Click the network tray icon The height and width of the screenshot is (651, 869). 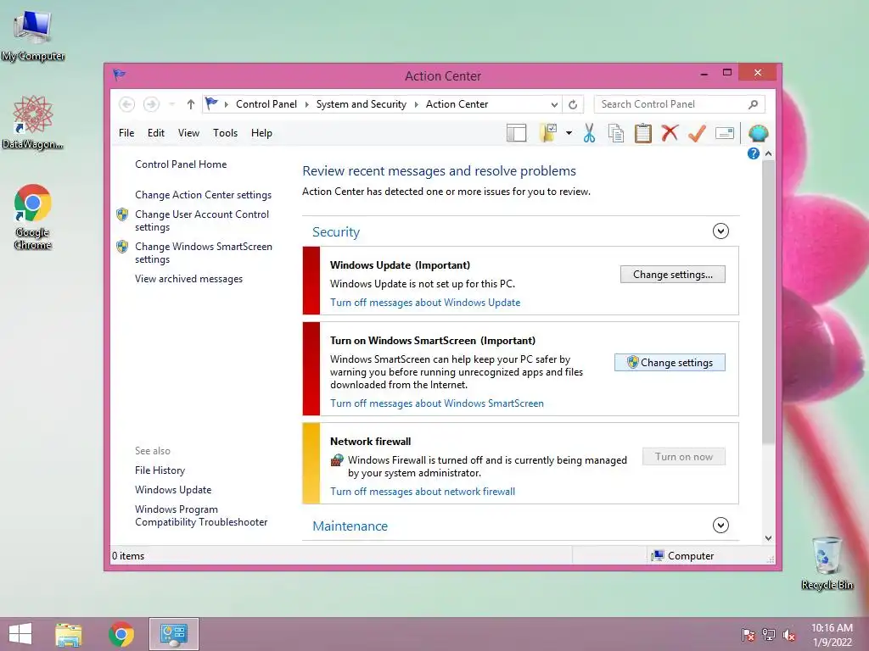(x=769, y=635)
